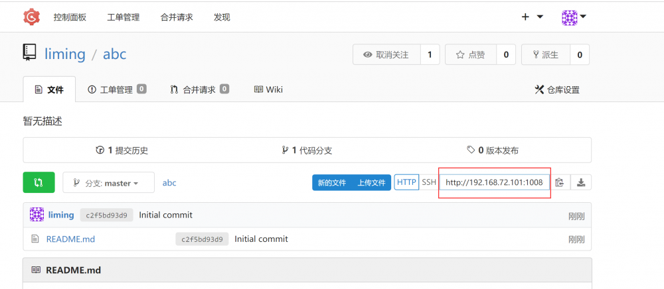Screen dimensions: 664x289
Task: Select the SSH clone protocol
Action: pos(429,182)
